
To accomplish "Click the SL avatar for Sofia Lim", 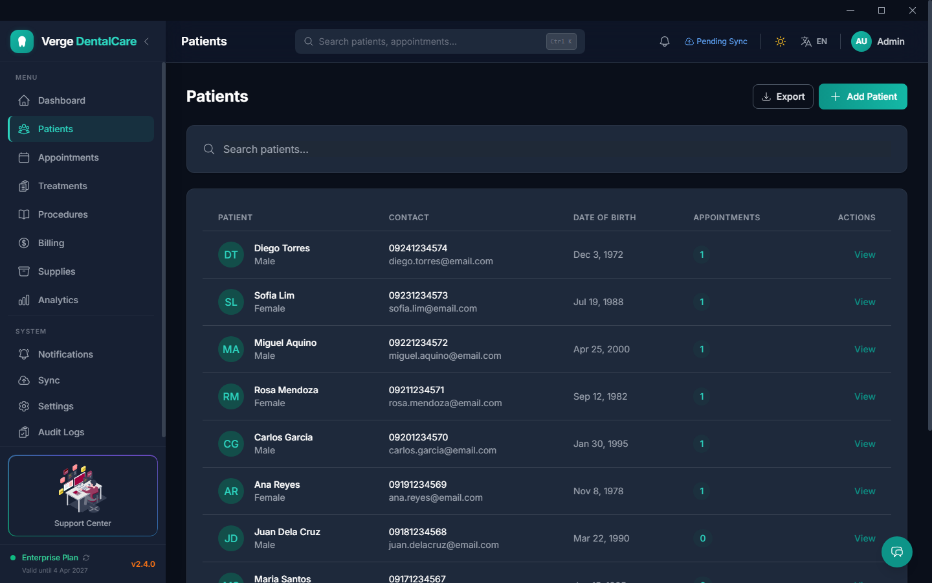I will (231, 302).
